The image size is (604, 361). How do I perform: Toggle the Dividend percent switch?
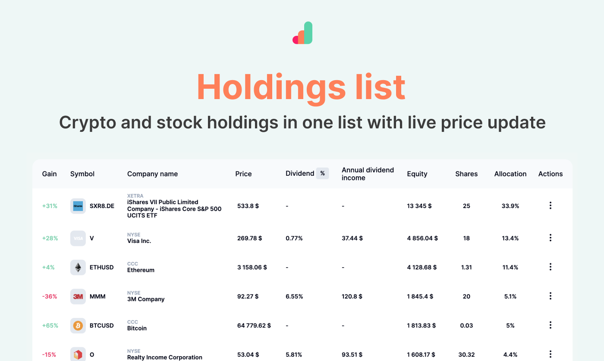323,174
